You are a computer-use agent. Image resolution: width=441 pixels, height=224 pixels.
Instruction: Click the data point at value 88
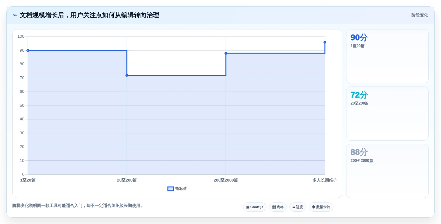pyautogui.click(x=226, y=53)
